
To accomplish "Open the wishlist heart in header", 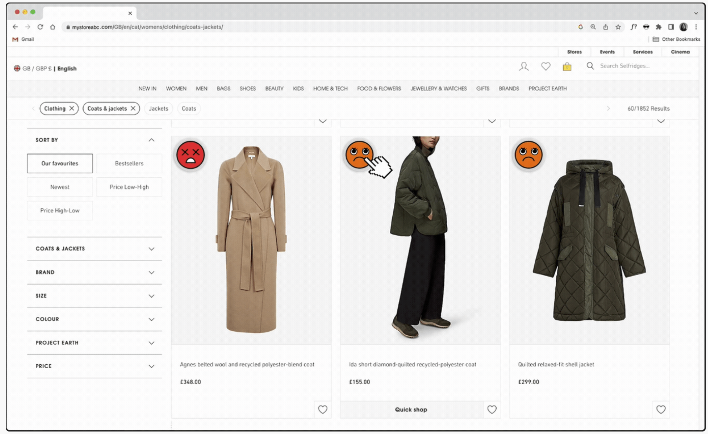I will 546,66.
